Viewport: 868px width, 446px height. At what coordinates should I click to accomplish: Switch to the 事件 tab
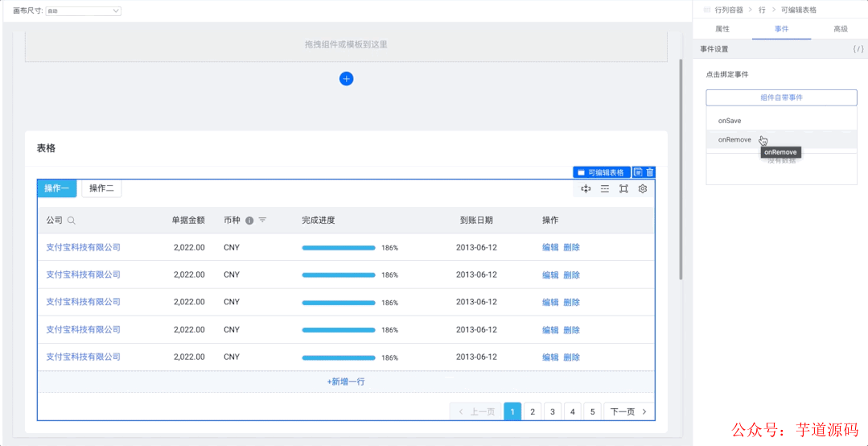click(x=782, y=29)
